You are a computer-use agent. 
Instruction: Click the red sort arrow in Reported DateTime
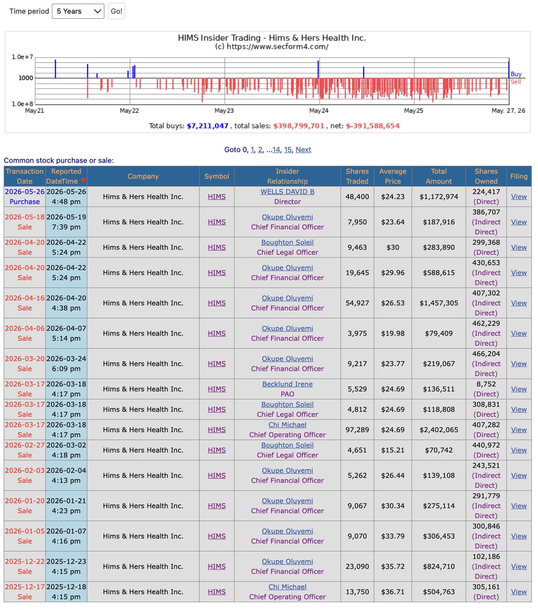[83, 181]
